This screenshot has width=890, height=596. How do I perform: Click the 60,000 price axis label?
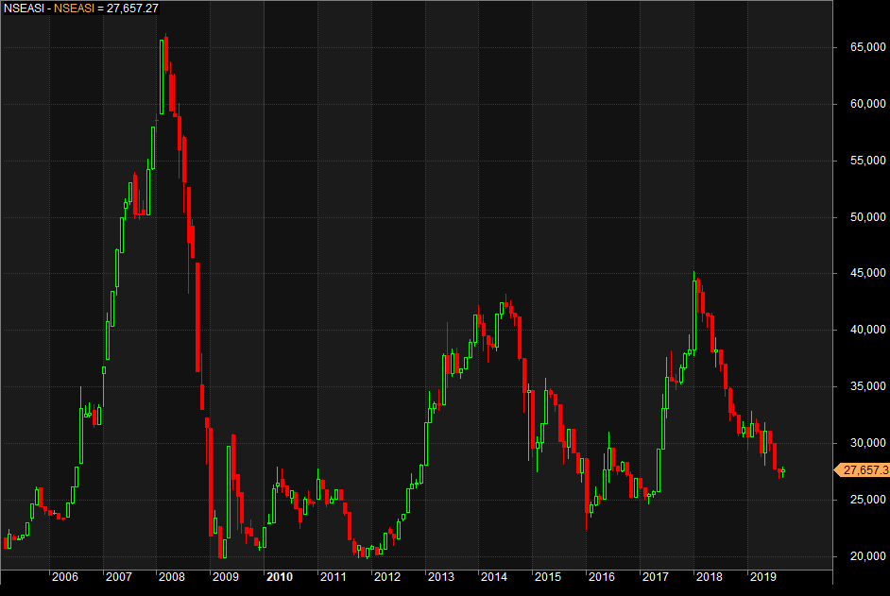(867, 104)
